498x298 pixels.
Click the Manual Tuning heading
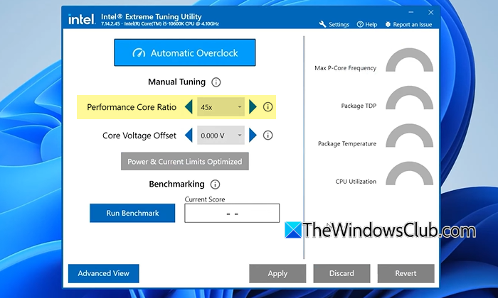click(177, 82)
